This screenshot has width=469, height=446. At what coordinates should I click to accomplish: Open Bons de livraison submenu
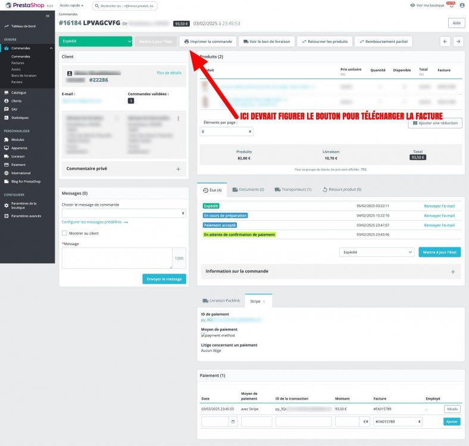point(24,76)
